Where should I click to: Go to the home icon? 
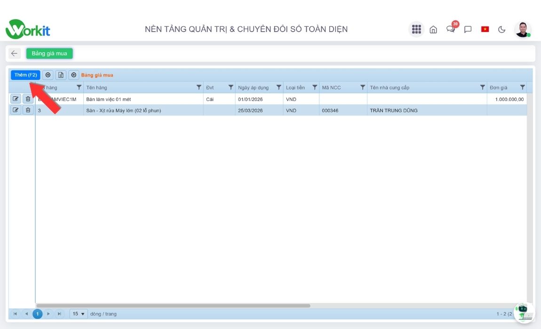[x=433, y=30]
